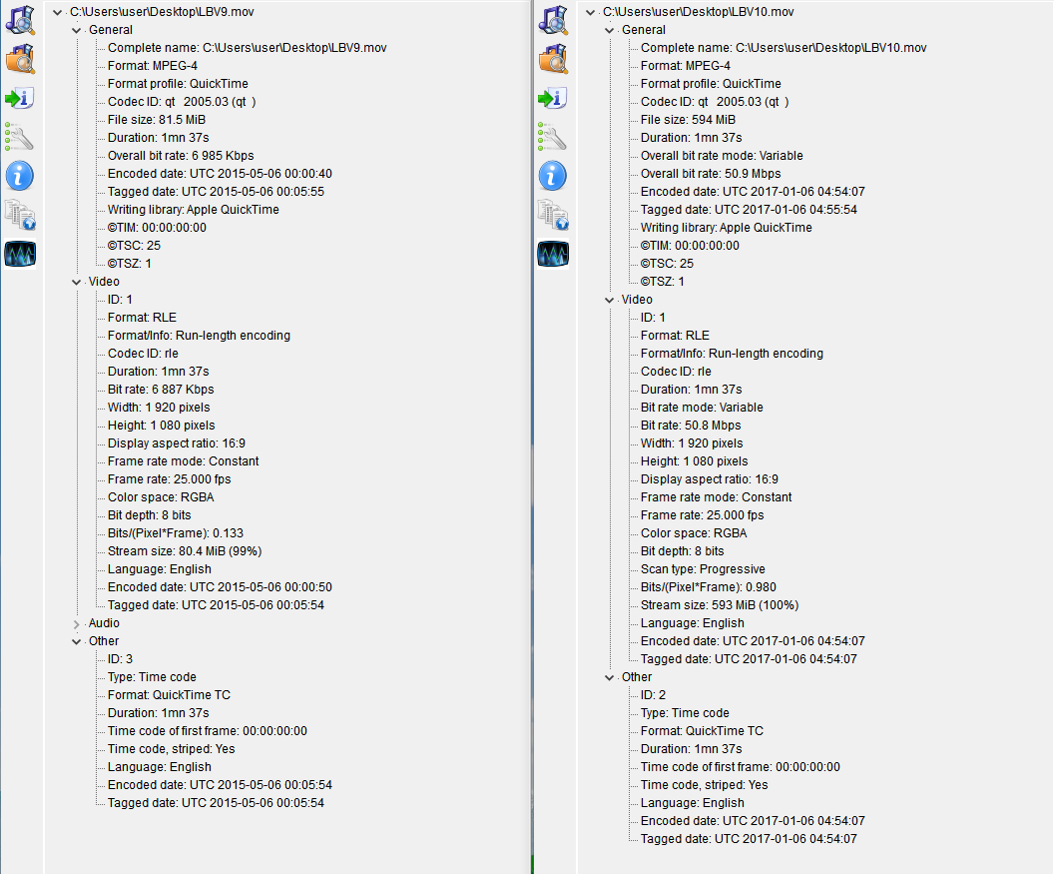Select 'Color space: RGBA' in LBV9 window
The height and width of the screenshot is (874, 1054).
(x=161, y=497)
